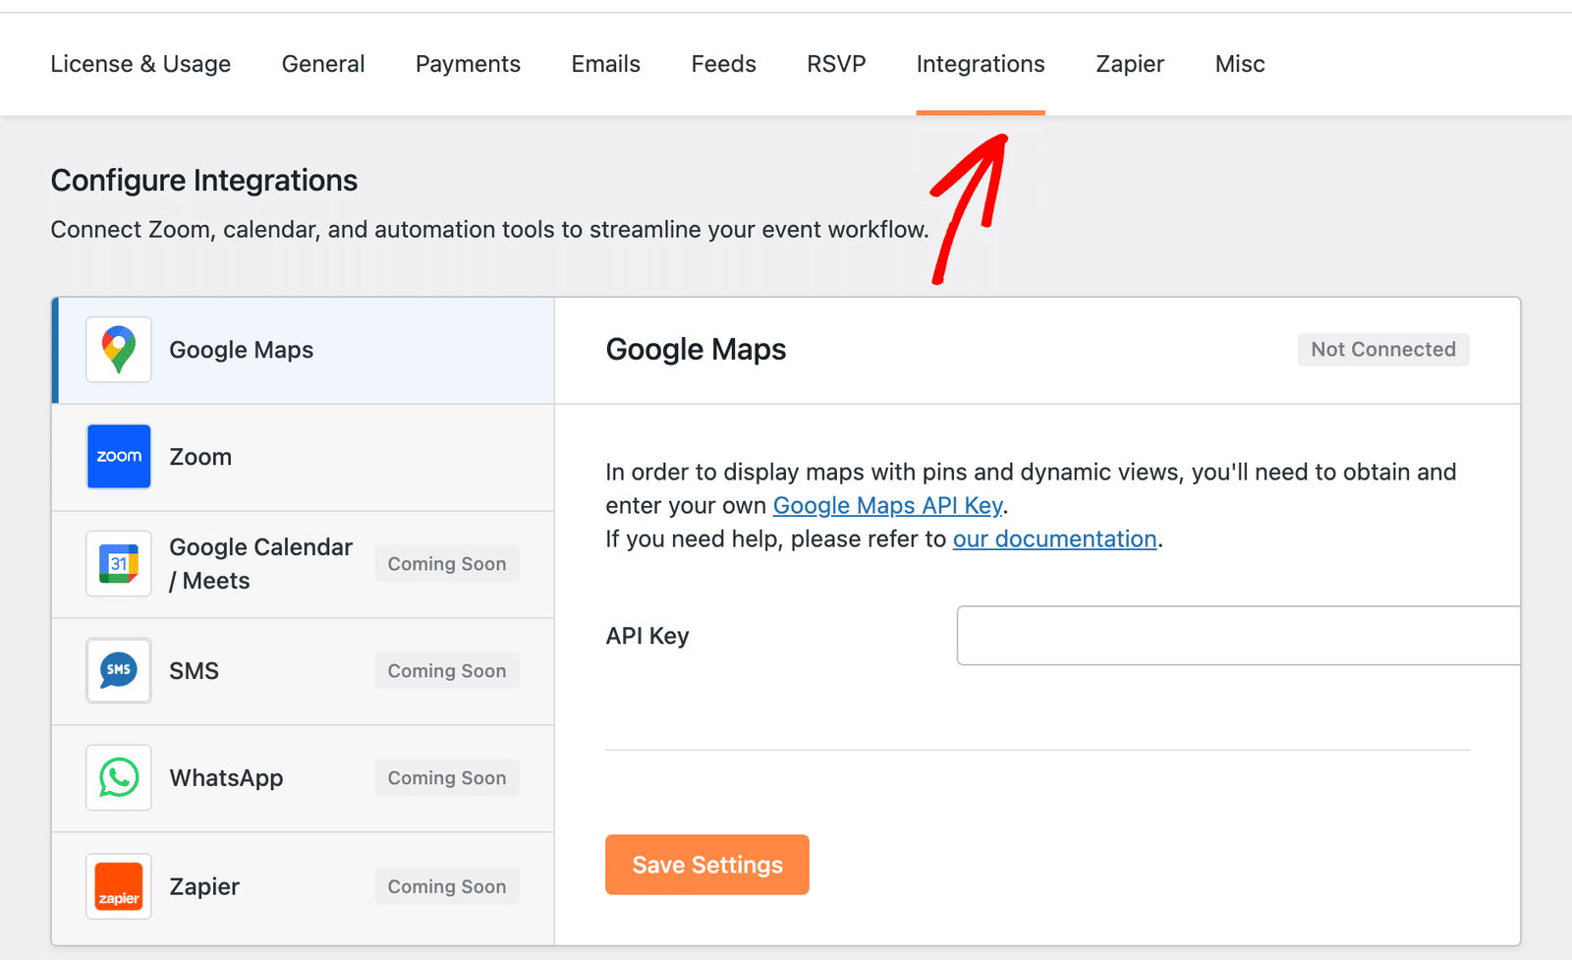Click the blue Zoom logo icon
This screenshot has height=960, width=1572.
coord(119,456)
